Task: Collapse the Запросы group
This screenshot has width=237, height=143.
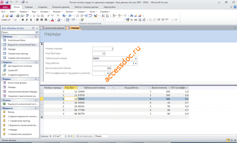Action: tap(36, 62)
